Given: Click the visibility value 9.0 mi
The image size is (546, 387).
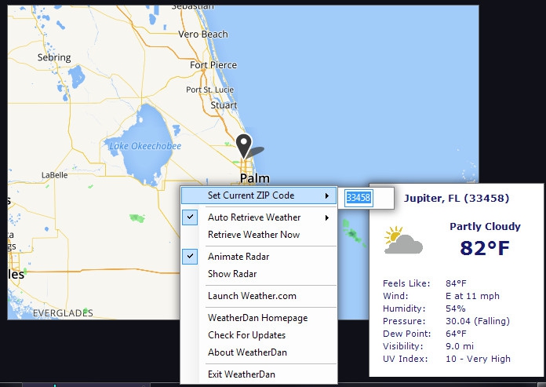Looking at the screenshot, I should (460, 346).
